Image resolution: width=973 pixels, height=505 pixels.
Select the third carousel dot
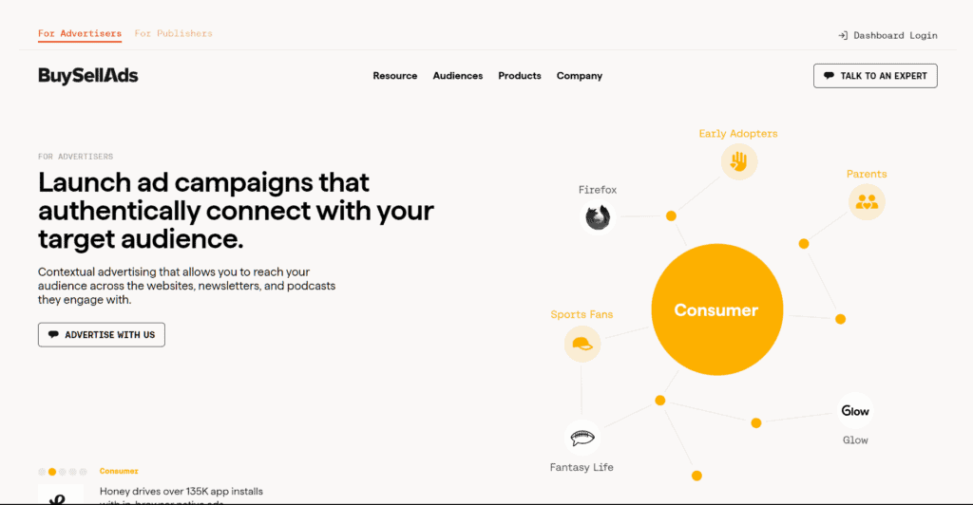click(x=62, y=472)
